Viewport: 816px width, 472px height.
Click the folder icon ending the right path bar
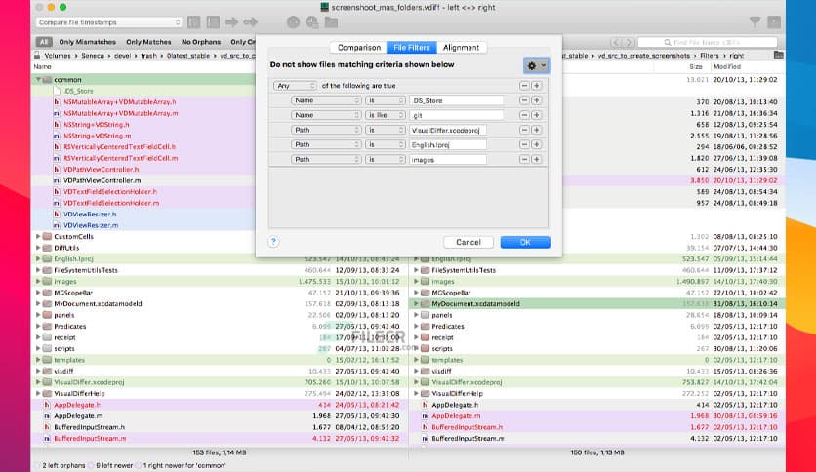point(779,56)
